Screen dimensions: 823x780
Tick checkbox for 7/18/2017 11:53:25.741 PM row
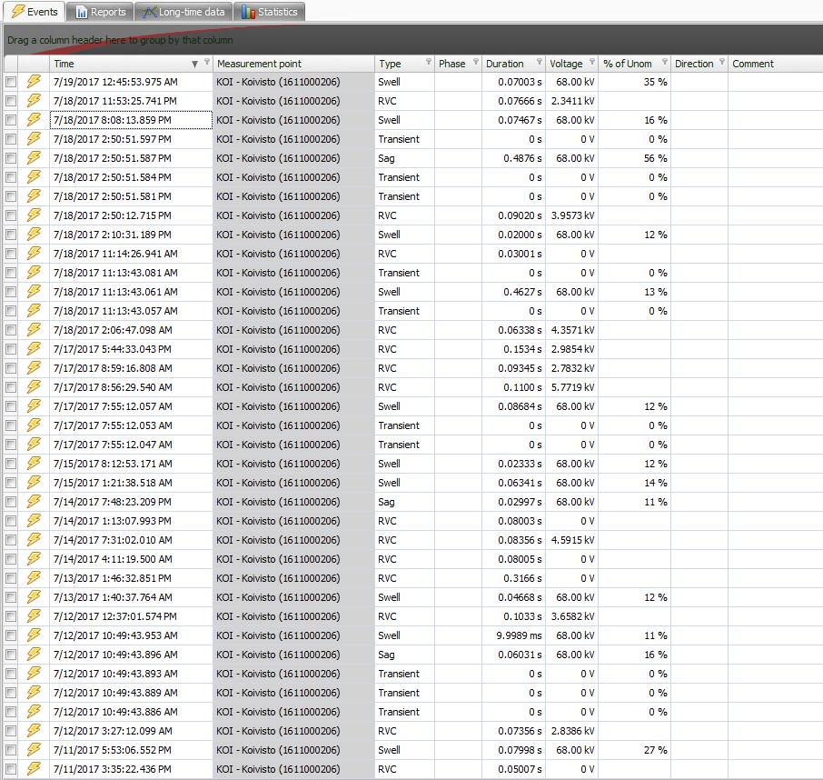pos(11,101)
